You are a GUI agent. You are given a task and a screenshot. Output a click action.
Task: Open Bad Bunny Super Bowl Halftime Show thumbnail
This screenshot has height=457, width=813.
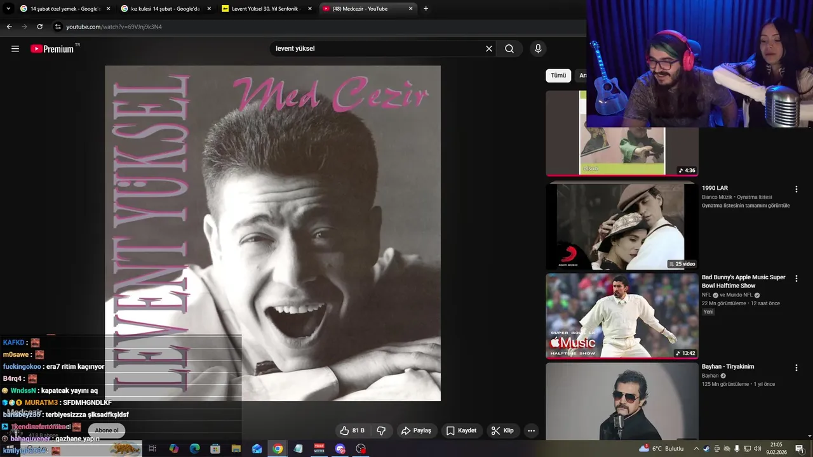click(x=622, y=316)
